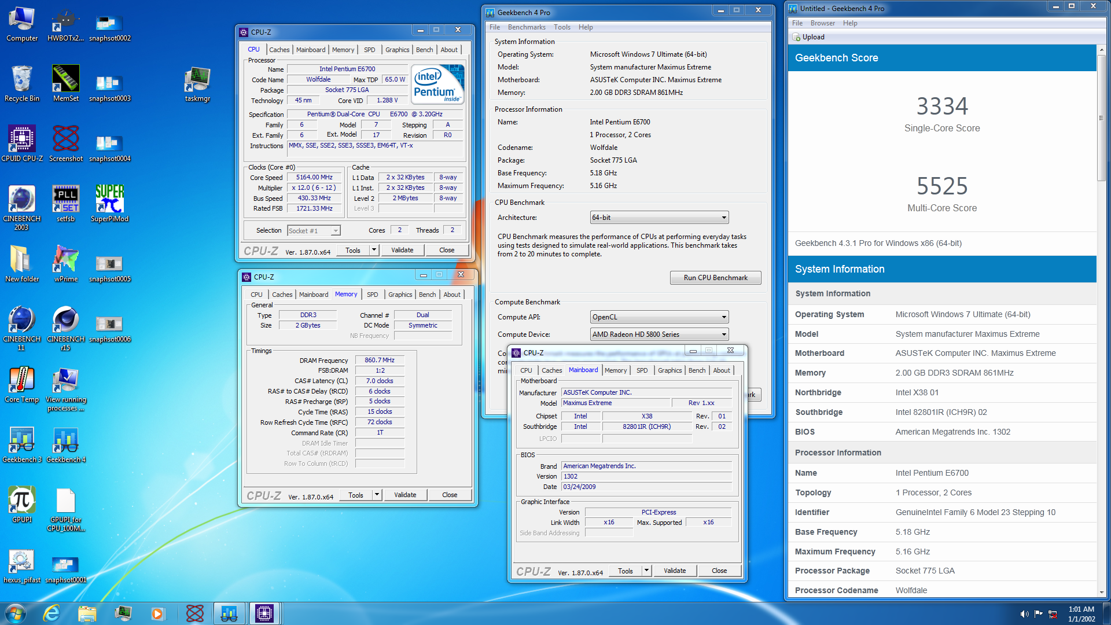The height and width of the screenshot is (625, 1111).
Task: Open Help menu in Geekbench results window
Action: (x=849, y=23)
